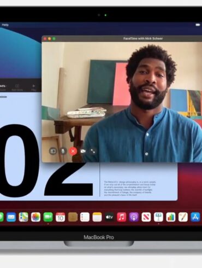Screen dimensions: 202x268
Task: Select the large 02 text on slide
Action: 46,160
